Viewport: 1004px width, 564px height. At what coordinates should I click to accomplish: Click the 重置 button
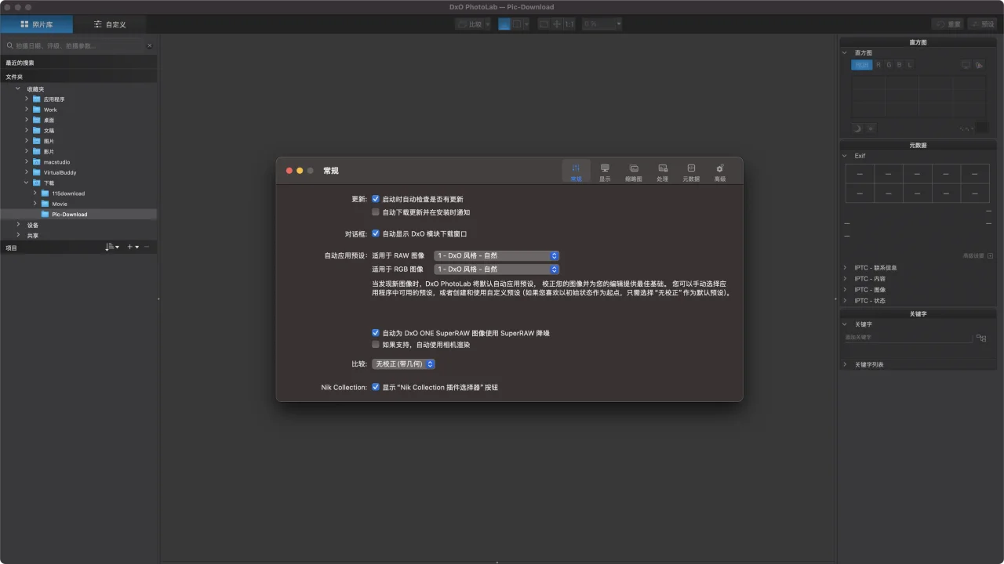pyautogui.click(x=948, y=24)
